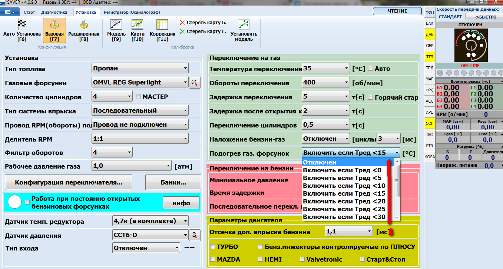Click the инфо button
Screen dimensions: 503x269
click(181, 203)
